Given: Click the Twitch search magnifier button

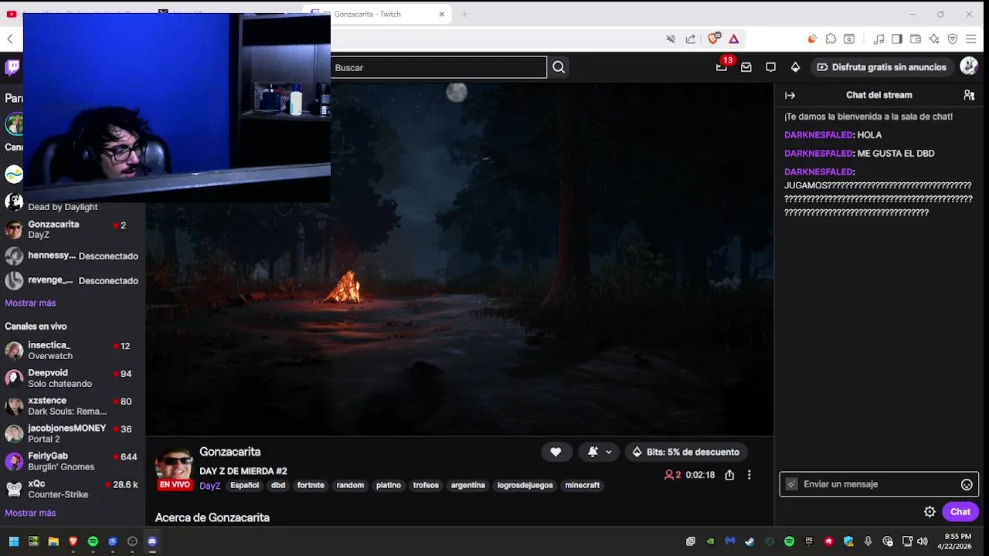Looking at the screenshot, I should point(559,67).
